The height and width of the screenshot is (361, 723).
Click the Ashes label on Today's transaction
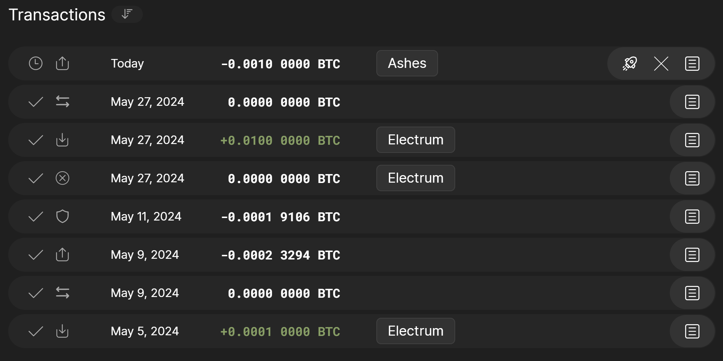407,63
